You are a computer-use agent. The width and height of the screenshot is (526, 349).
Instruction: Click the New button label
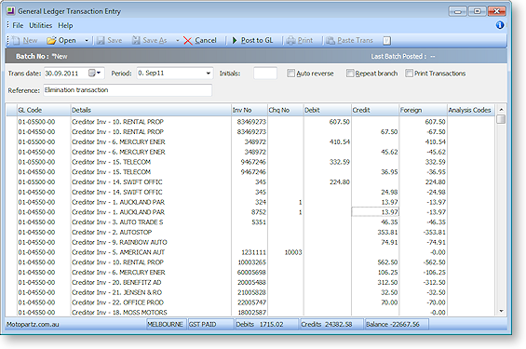click(30, 40)
